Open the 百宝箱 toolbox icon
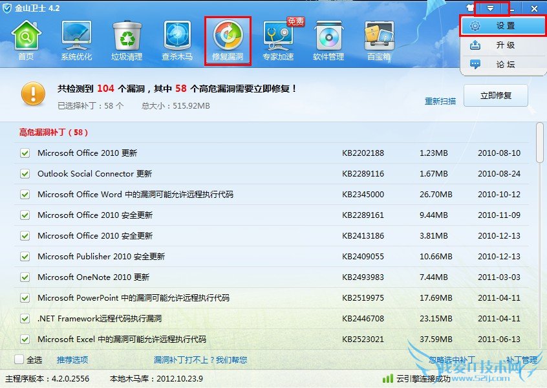 pyautogui.click(x=379, y=41)
